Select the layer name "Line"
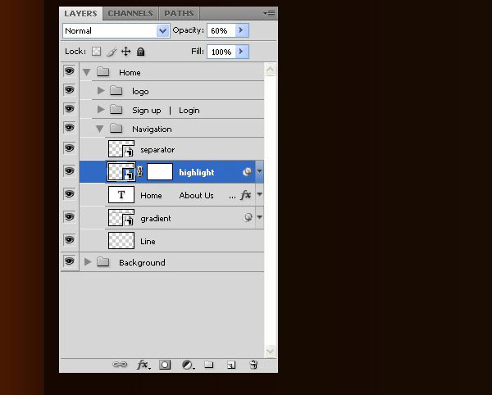 point(148,241)
